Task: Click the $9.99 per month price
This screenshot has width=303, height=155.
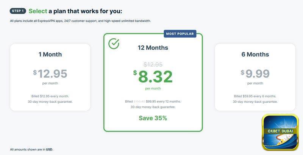Action: [x=255, y=74]
